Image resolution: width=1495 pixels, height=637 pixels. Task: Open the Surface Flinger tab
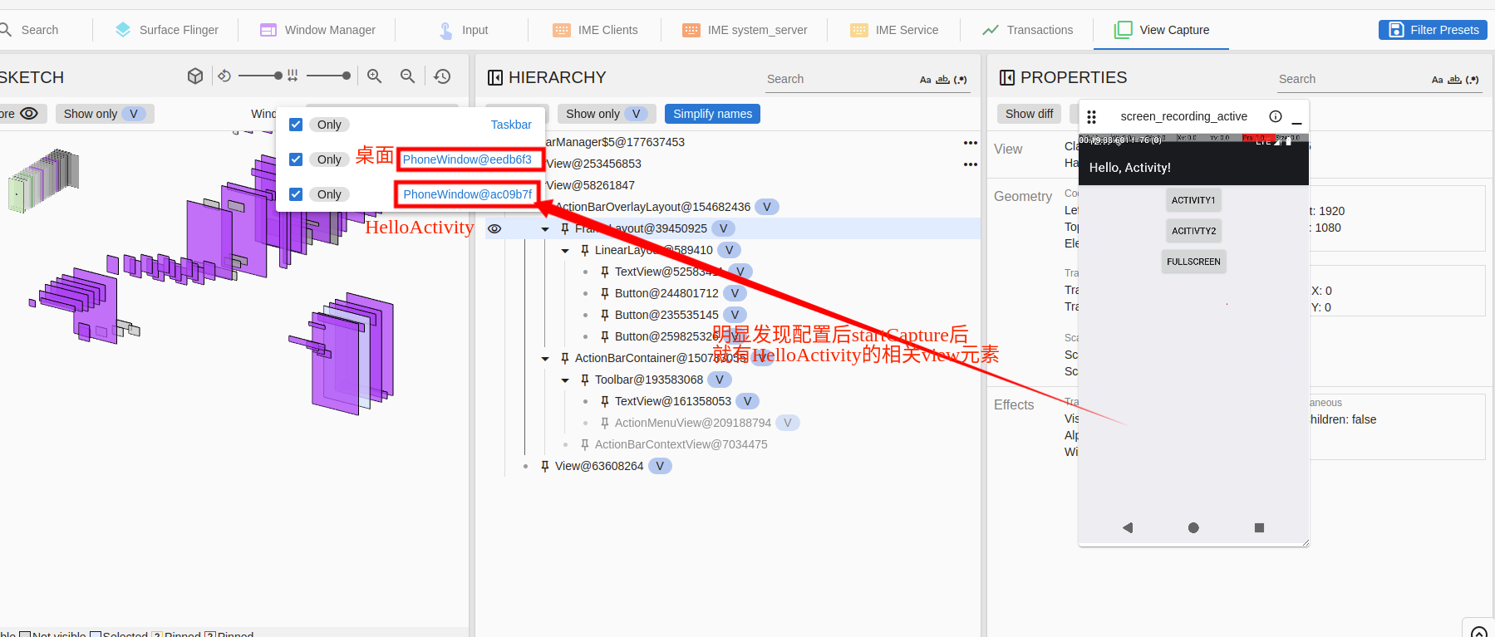(166, 30)
